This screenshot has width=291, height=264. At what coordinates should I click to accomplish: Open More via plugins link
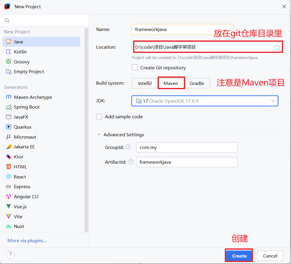(x=27, y=240)
